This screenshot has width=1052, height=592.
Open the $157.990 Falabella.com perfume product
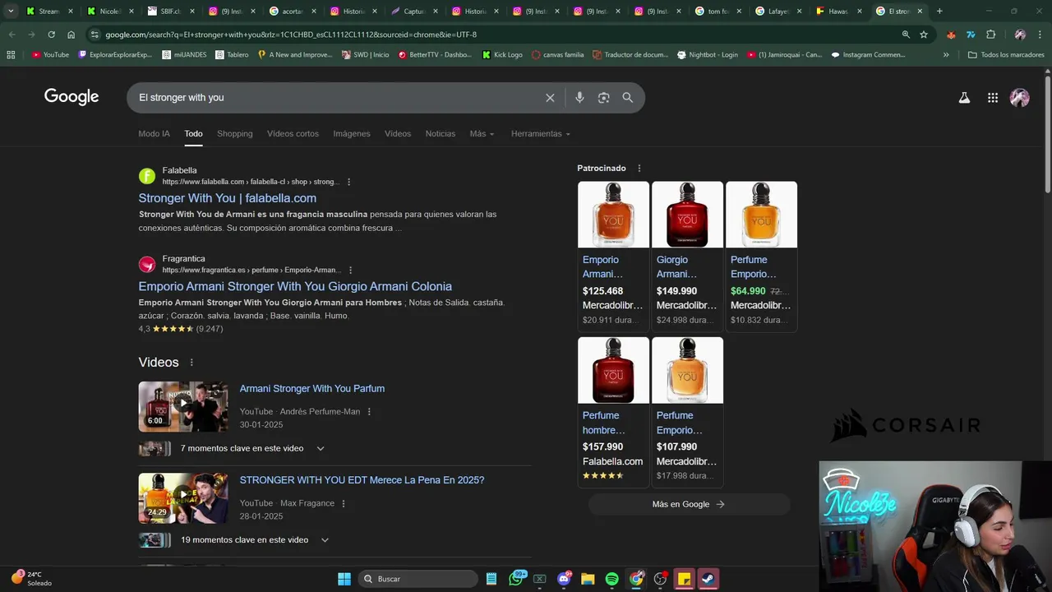point(613,411)
